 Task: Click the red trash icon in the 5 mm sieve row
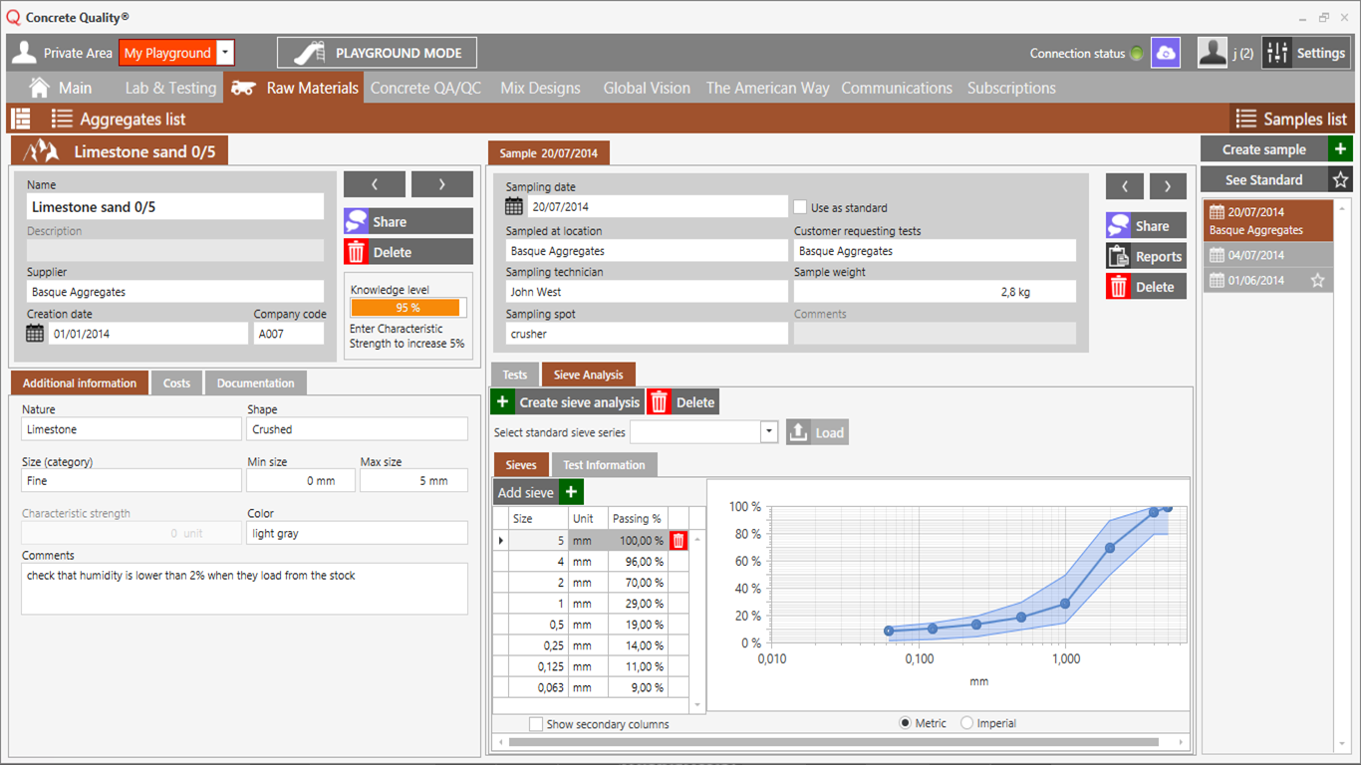678,541
